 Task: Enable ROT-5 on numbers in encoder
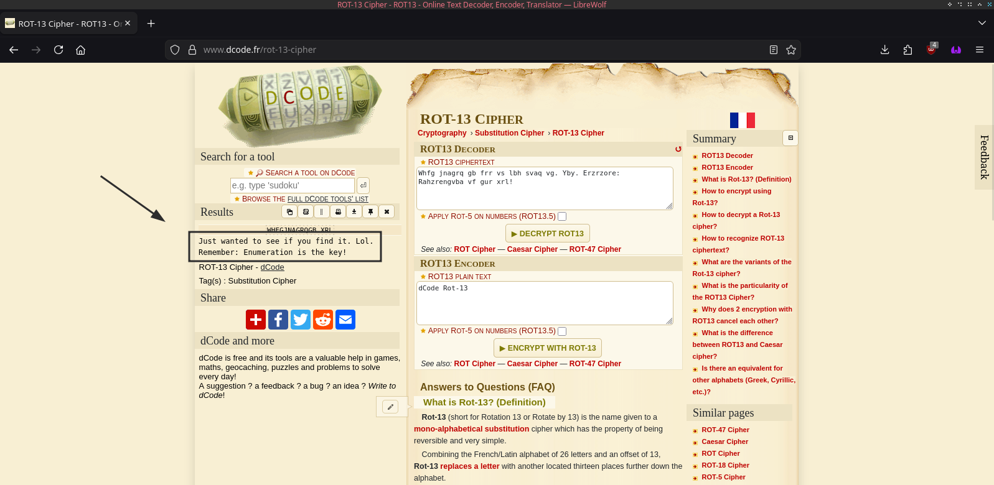[562, 331]
